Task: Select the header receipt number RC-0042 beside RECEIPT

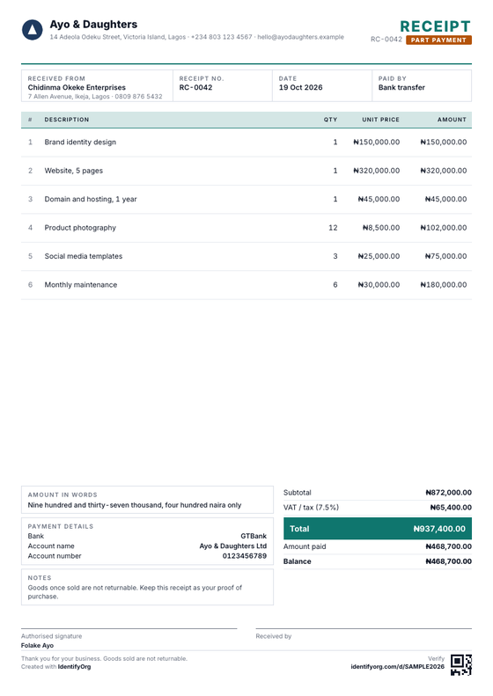Action: (x=386, y=40)
